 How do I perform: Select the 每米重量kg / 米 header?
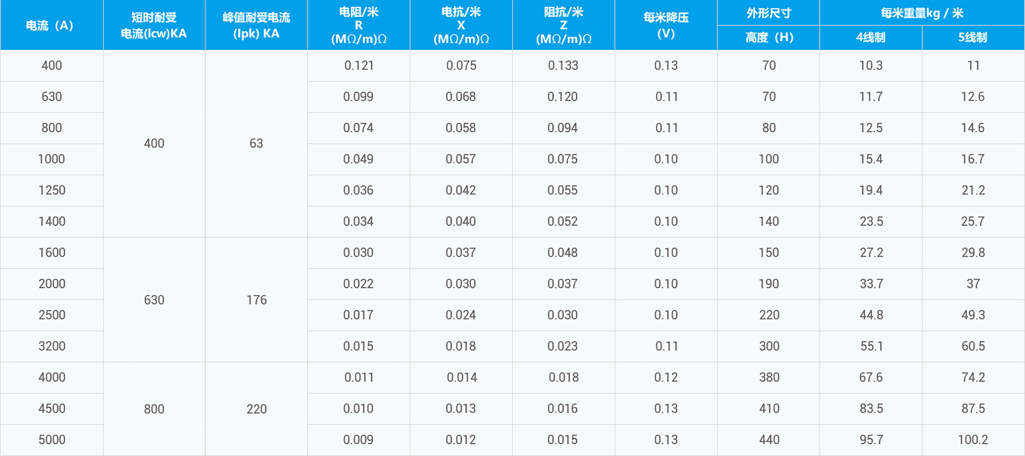[922, 13]
